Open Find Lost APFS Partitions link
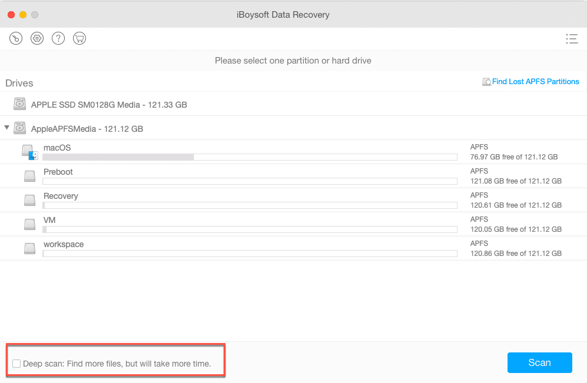This screenshot has width=587, height=383. point(535,82)
